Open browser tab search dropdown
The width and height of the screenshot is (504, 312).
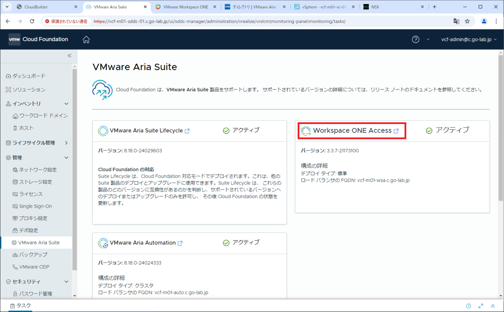(x=7, y=7)
